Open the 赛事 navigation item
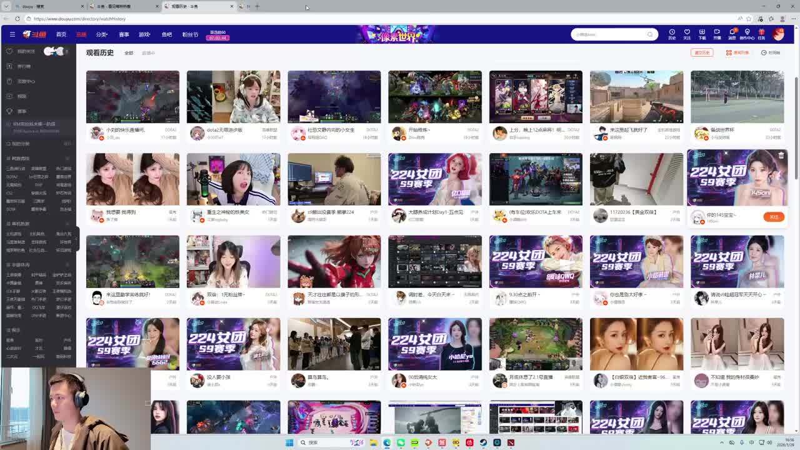Viewport: 800px width, 450px height. click(124, 34)
